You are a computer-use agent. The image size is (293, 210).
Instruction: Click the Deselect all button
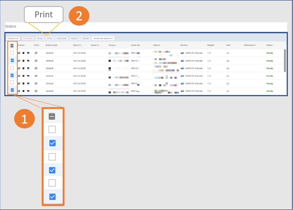pos(13,38)
